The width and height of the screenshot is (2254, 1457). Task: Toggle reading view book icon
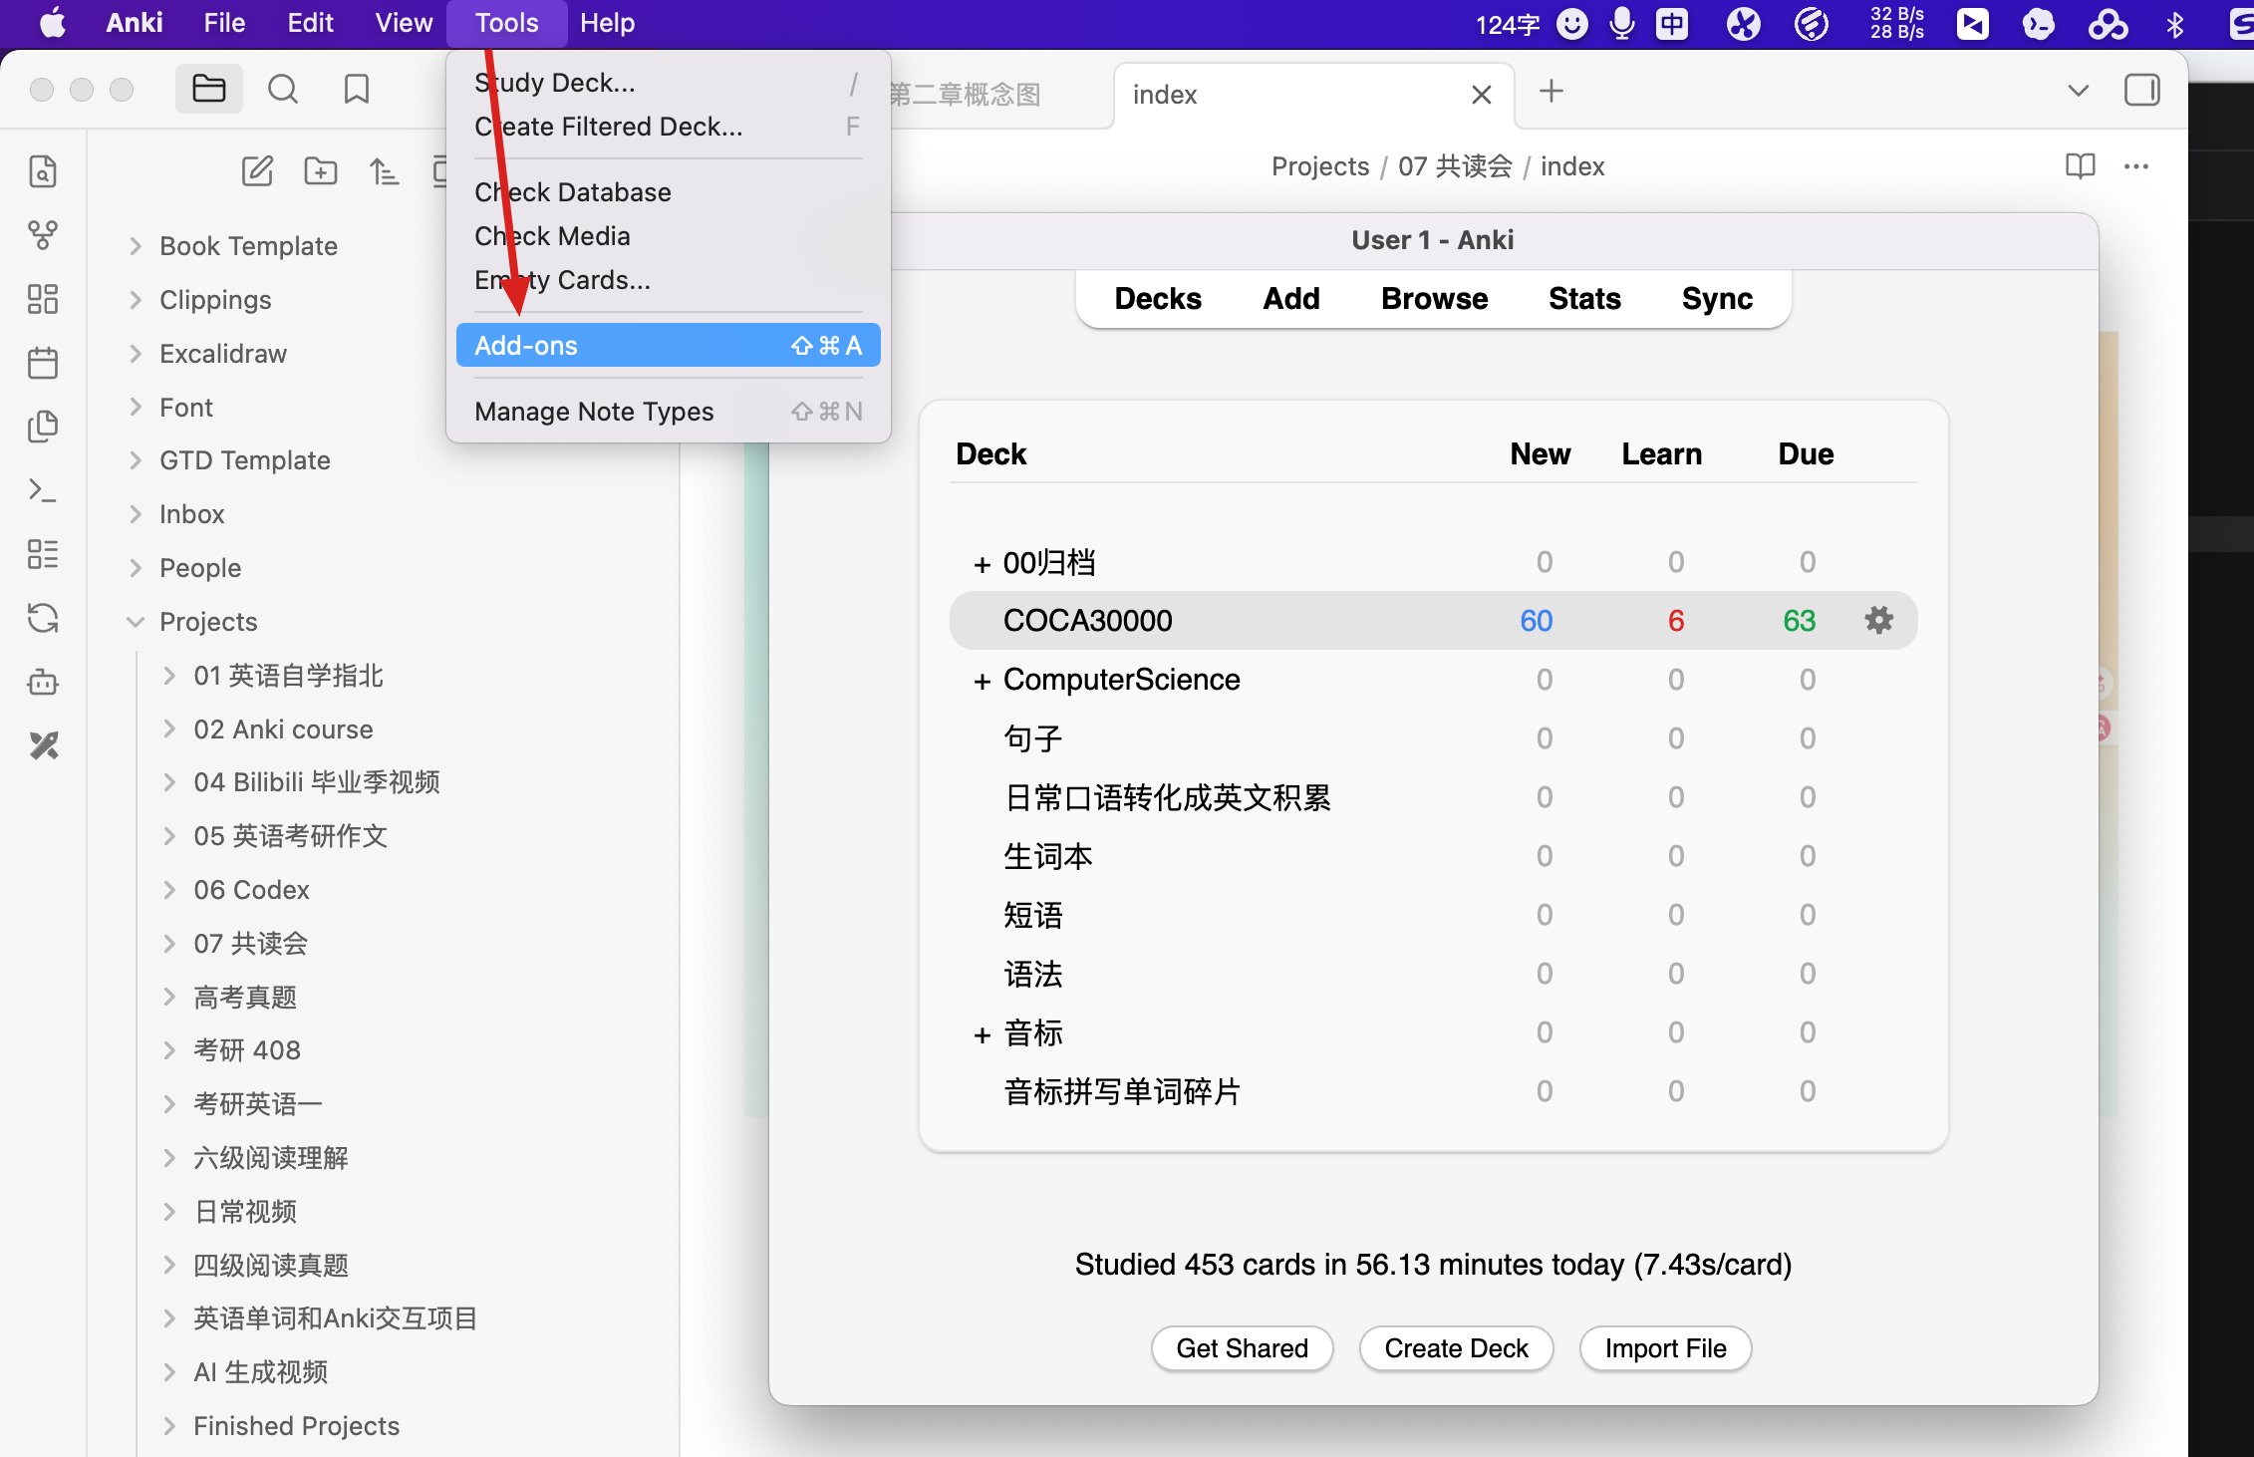click(x=2080, y=166)
